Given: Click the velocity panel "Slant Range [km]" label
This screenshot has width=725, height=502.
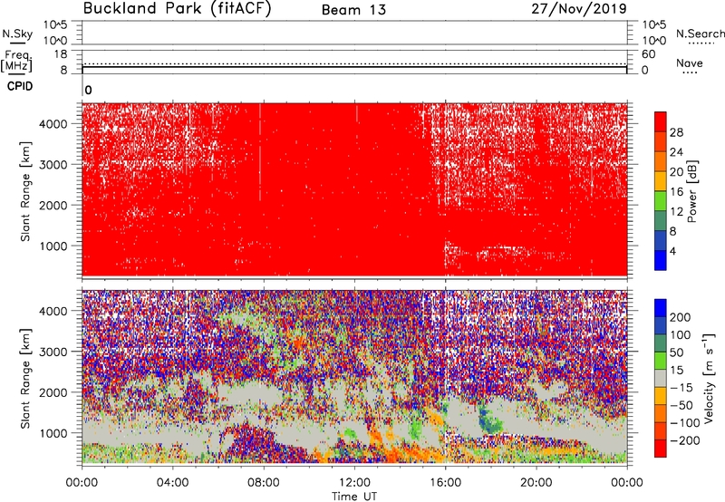Looking at the screenshot, I should pos(25,379).
